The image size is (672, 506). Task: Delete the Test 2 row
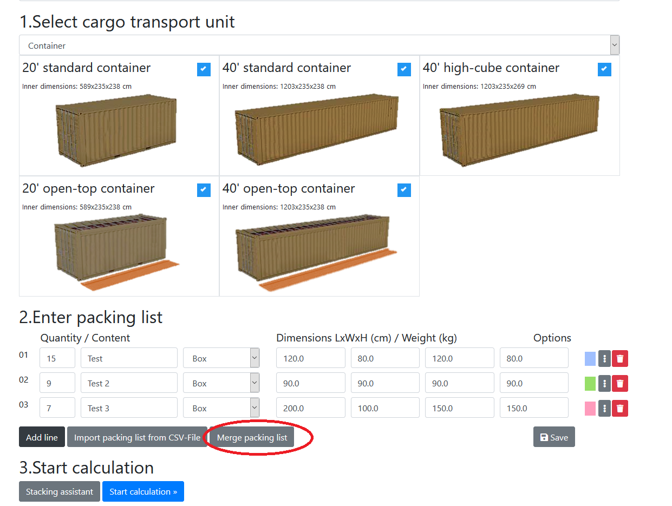(x=620, y=383)
